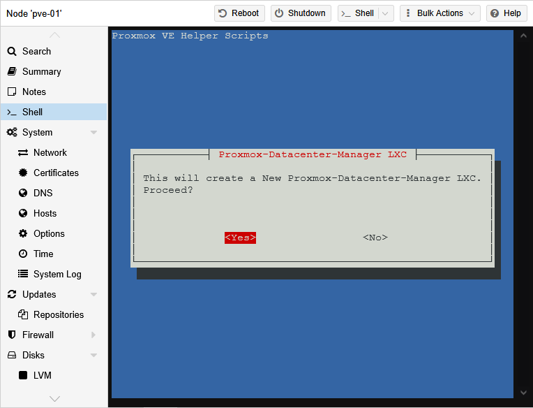
Task: Click the Shutdown button label
Action: [306, 13]
